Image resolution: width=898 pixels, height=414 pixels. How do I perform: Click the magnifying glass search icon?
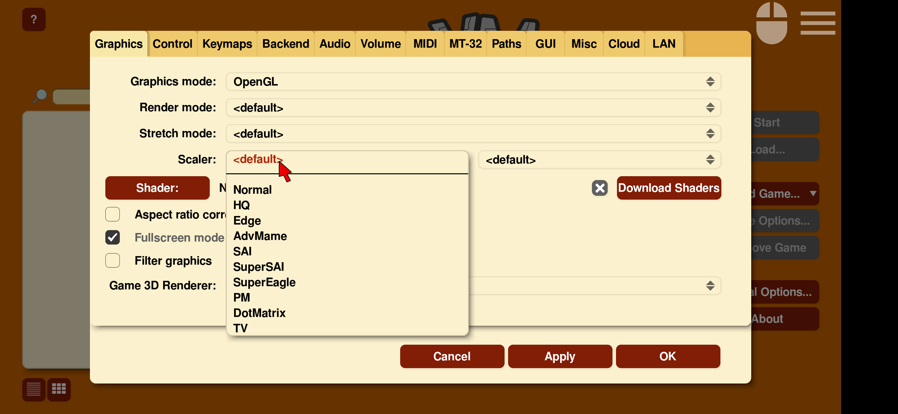(x=40, y=96)
